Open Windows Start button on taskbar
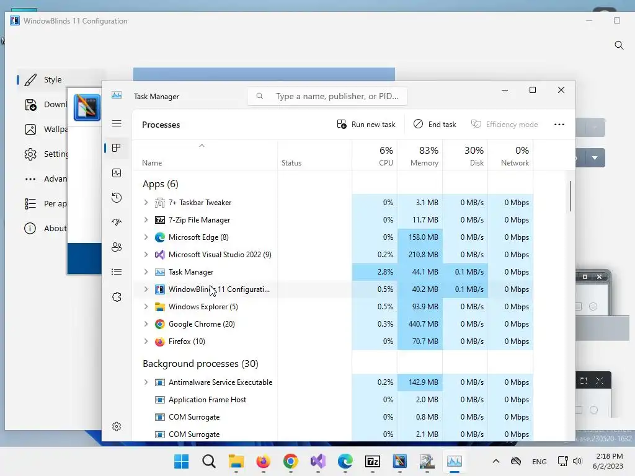Image resolution: width=635 pixels, height=476 pixels. [x=182, y=461]
